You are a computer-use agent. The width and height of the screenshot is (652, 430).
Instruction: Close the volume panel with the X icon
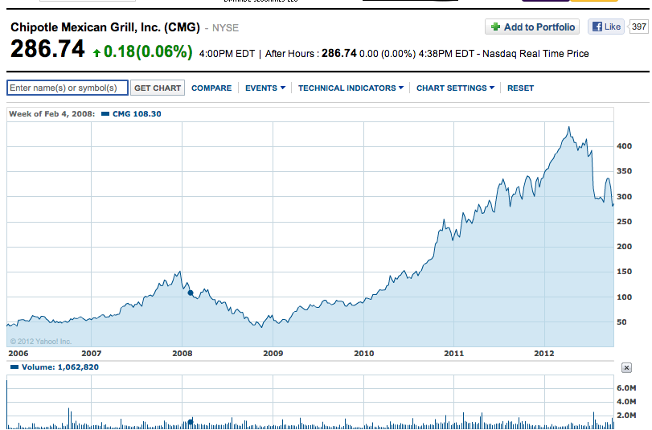pyautogui.click(x=626, y=367)
